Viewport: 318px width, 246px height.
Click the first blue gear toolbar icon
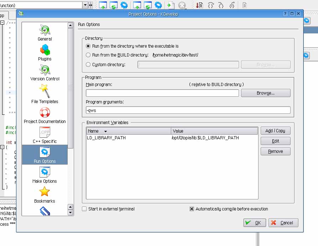[x=124, y=5]
